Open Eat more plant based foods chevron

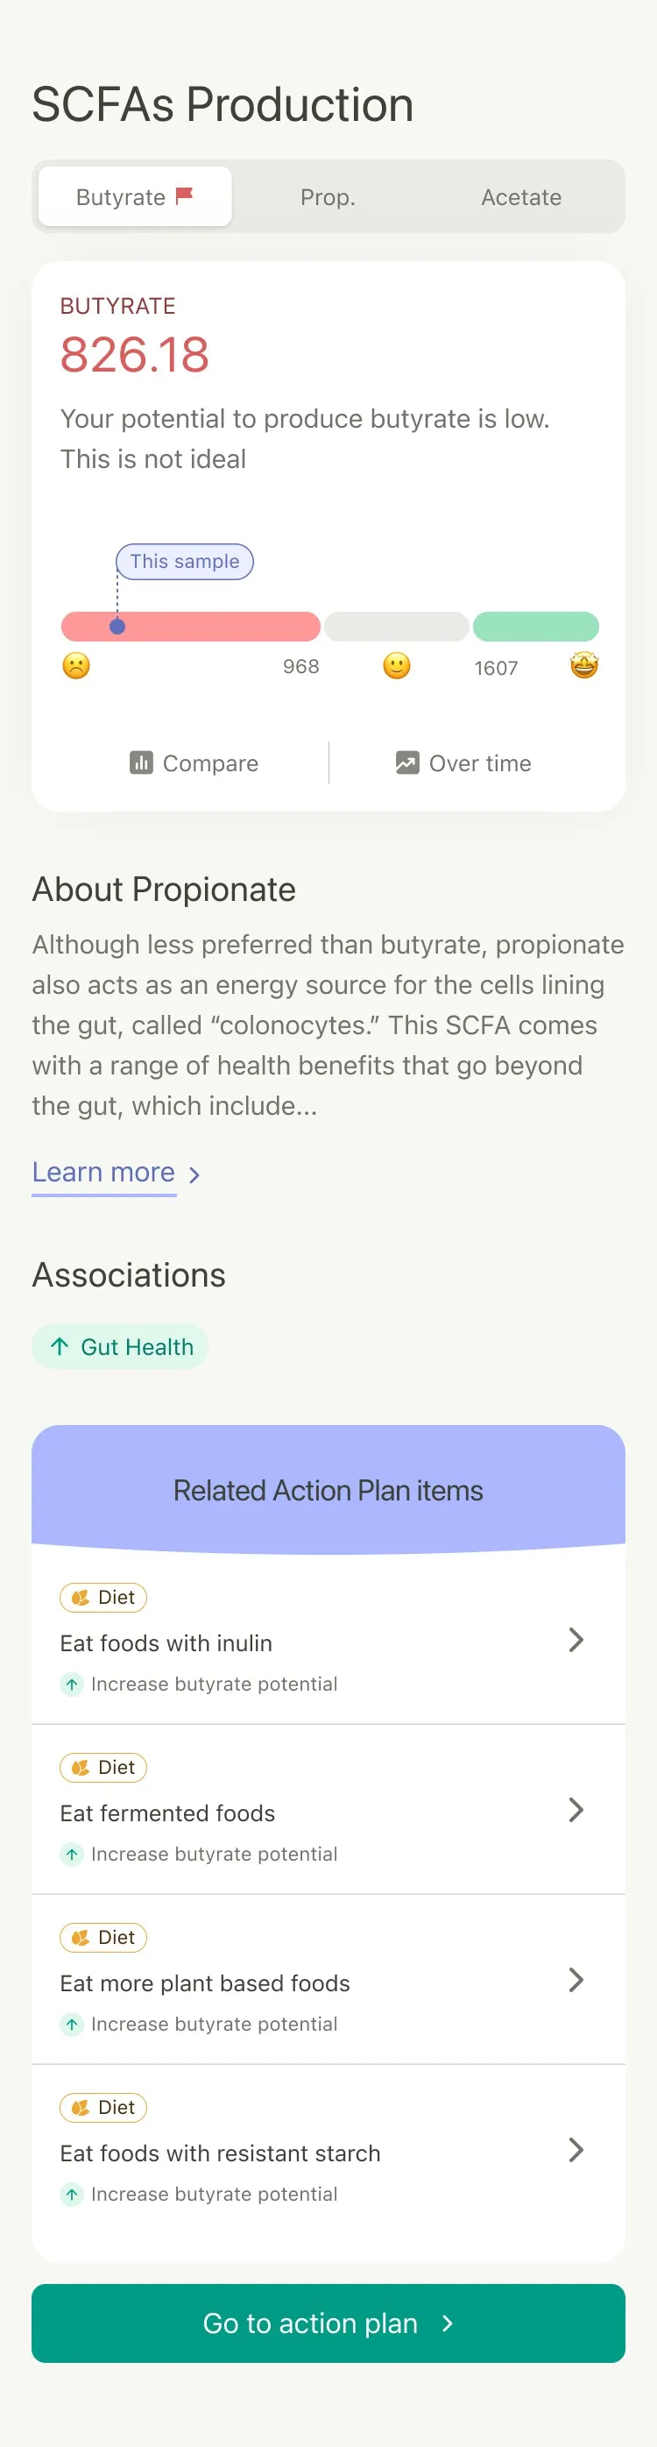(x=576, y=1980)
